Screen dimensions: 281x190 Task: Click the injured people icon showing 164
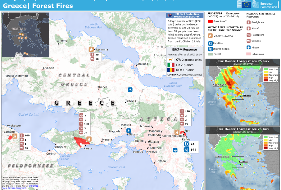187,150
